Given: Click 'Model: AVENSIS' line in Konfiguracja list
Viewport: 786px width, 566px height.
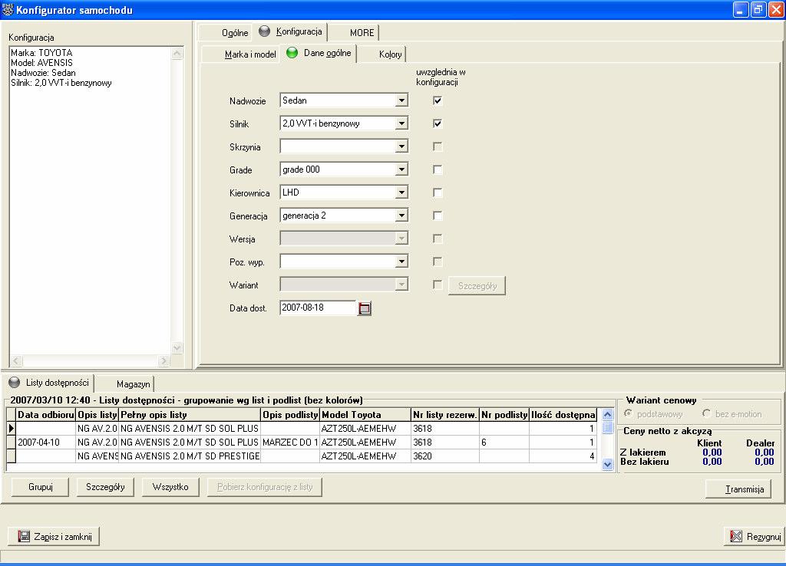Looking at the screenshot, I should 41,63.
